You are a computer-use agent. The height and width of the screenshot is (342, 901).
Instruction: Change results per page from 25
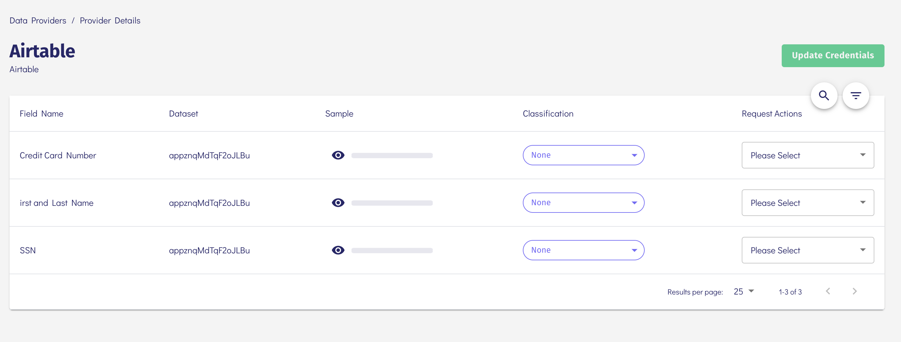744,292
